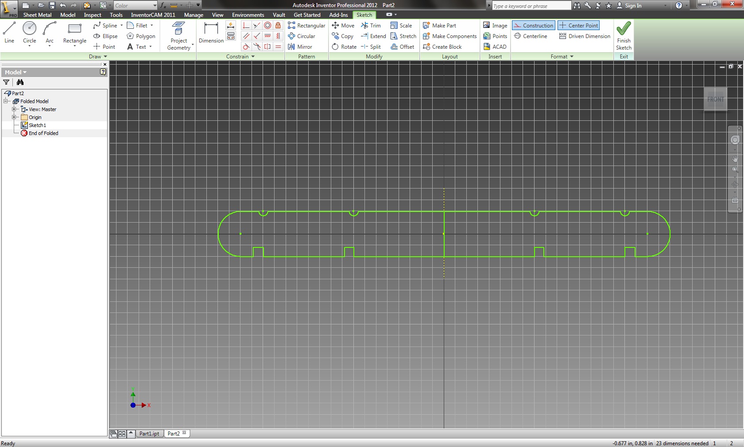This screenshot has height=447, width=744.
Task: Open the fx Parameters icon
Action: 163,5
